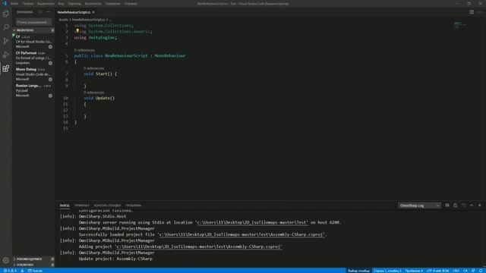Open the OmniSharp Log channel dropdown
Image resolution: width=486 pixels, height=273 pixels.
[419, 206]
